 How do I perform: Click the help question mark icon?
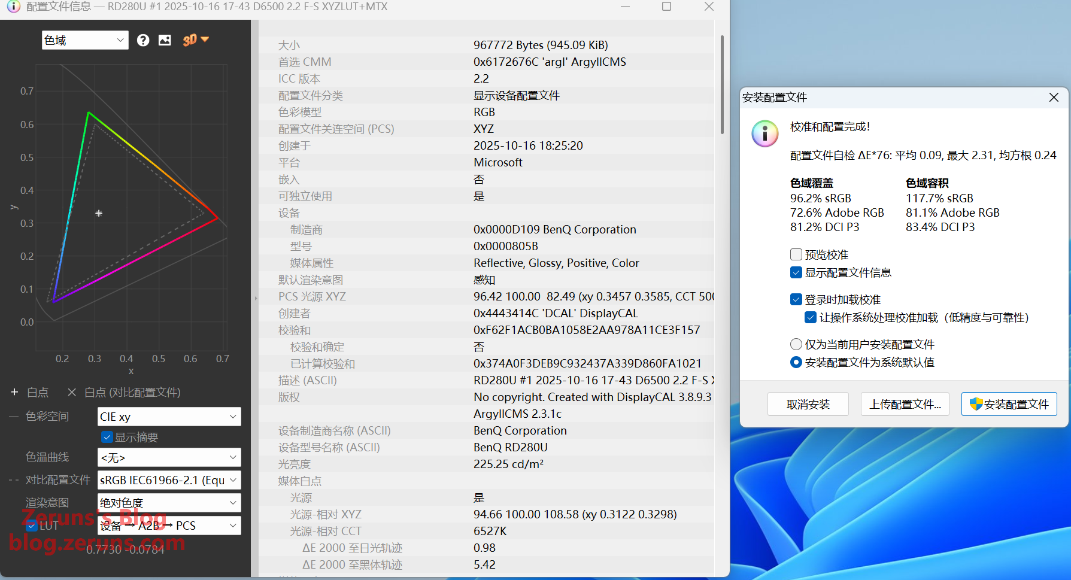click(x=143, y=40)
